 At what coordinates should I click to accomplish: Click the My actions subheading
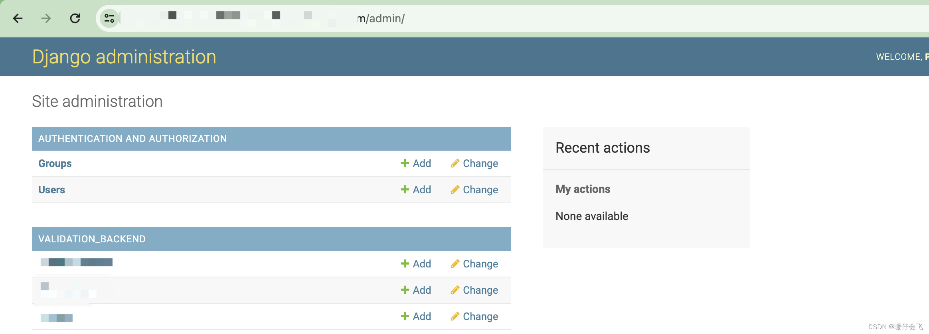(583, 189)
